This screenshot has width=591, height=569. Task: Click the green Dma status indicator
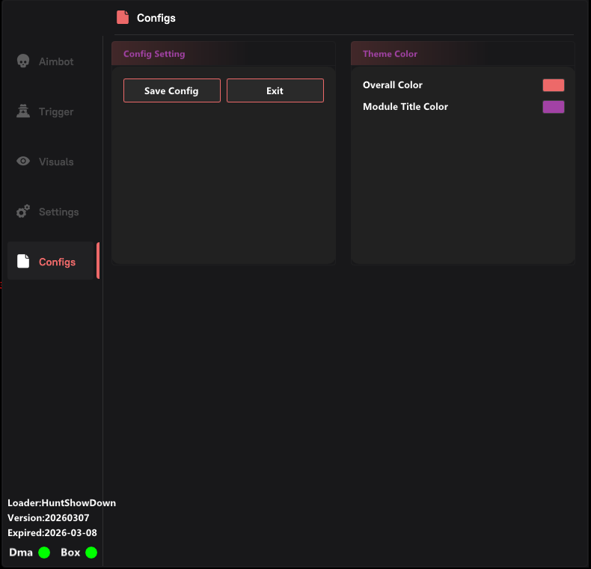(44, 553)
